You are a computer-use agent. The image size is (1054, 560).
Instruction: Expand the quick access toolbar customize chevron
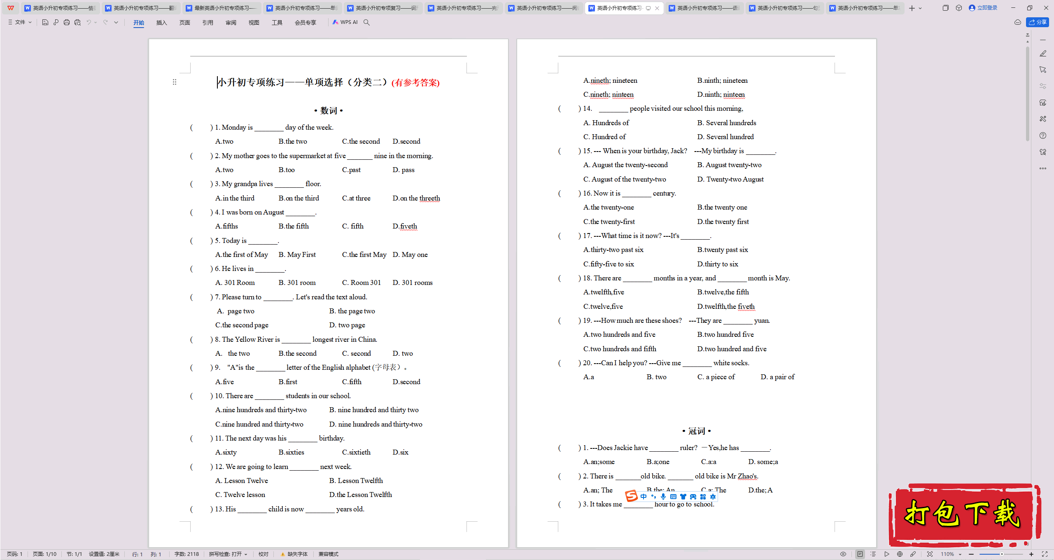(116, 22)
